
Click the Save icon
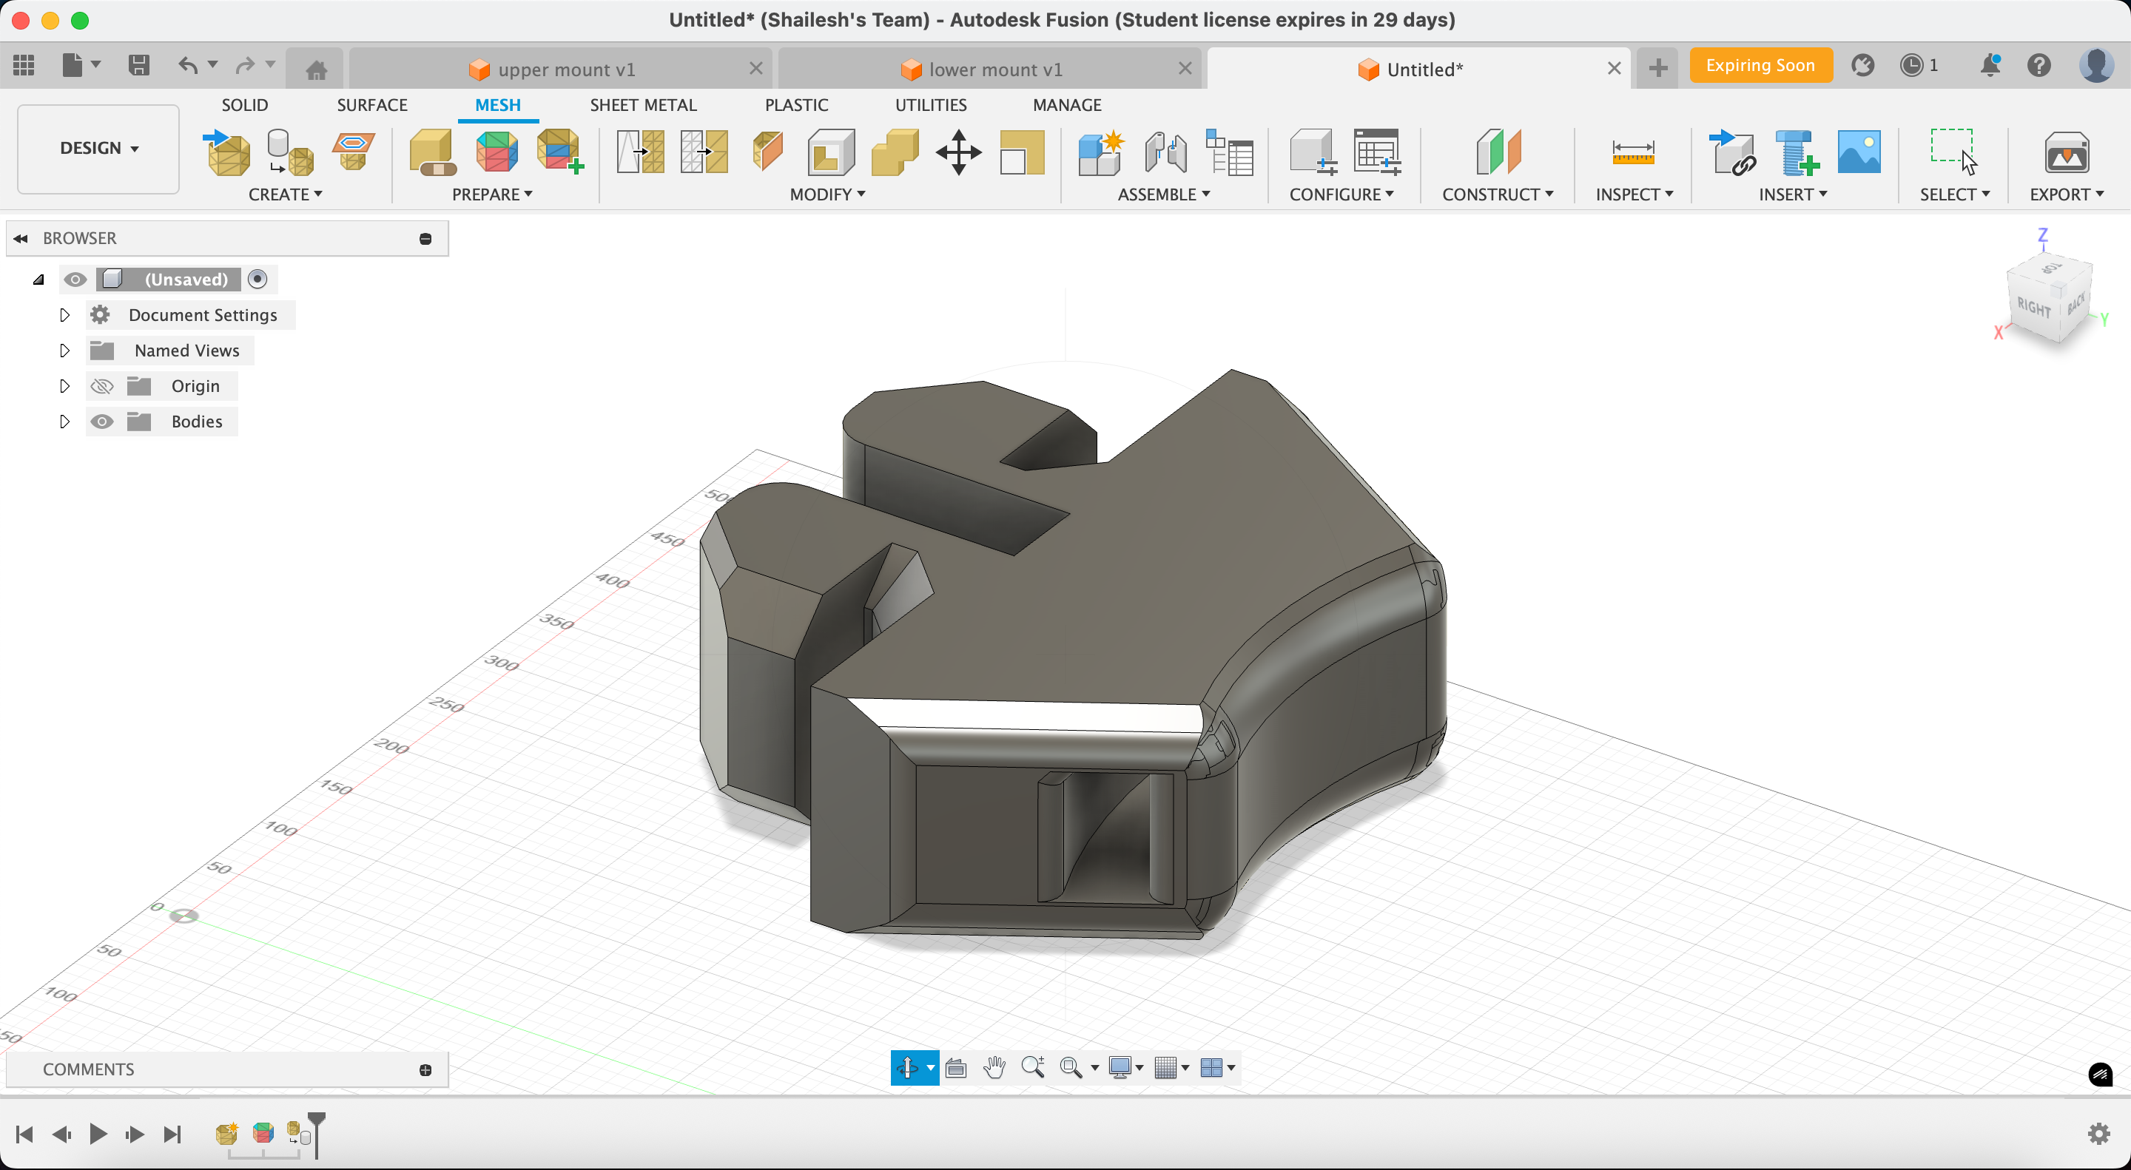point(139,65)
